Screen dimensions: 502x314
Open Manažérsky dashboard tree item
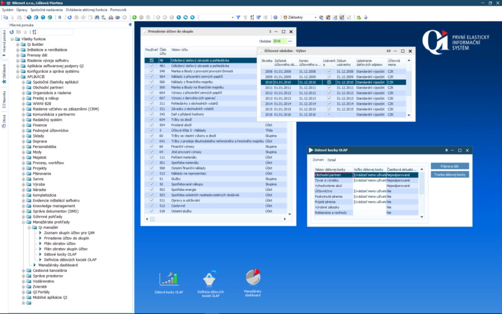pos(58,265)
